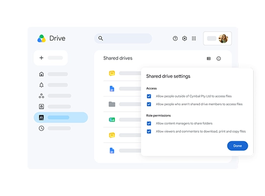Screen dimensions: 265x196
Task: Open the Google apps grid icon
Action: 194,39
